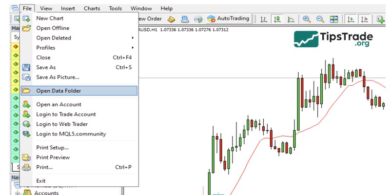Screen dimensions: 390x195
Task: Click the Tile Windows grid icon
Action: (x=334, y=19)
